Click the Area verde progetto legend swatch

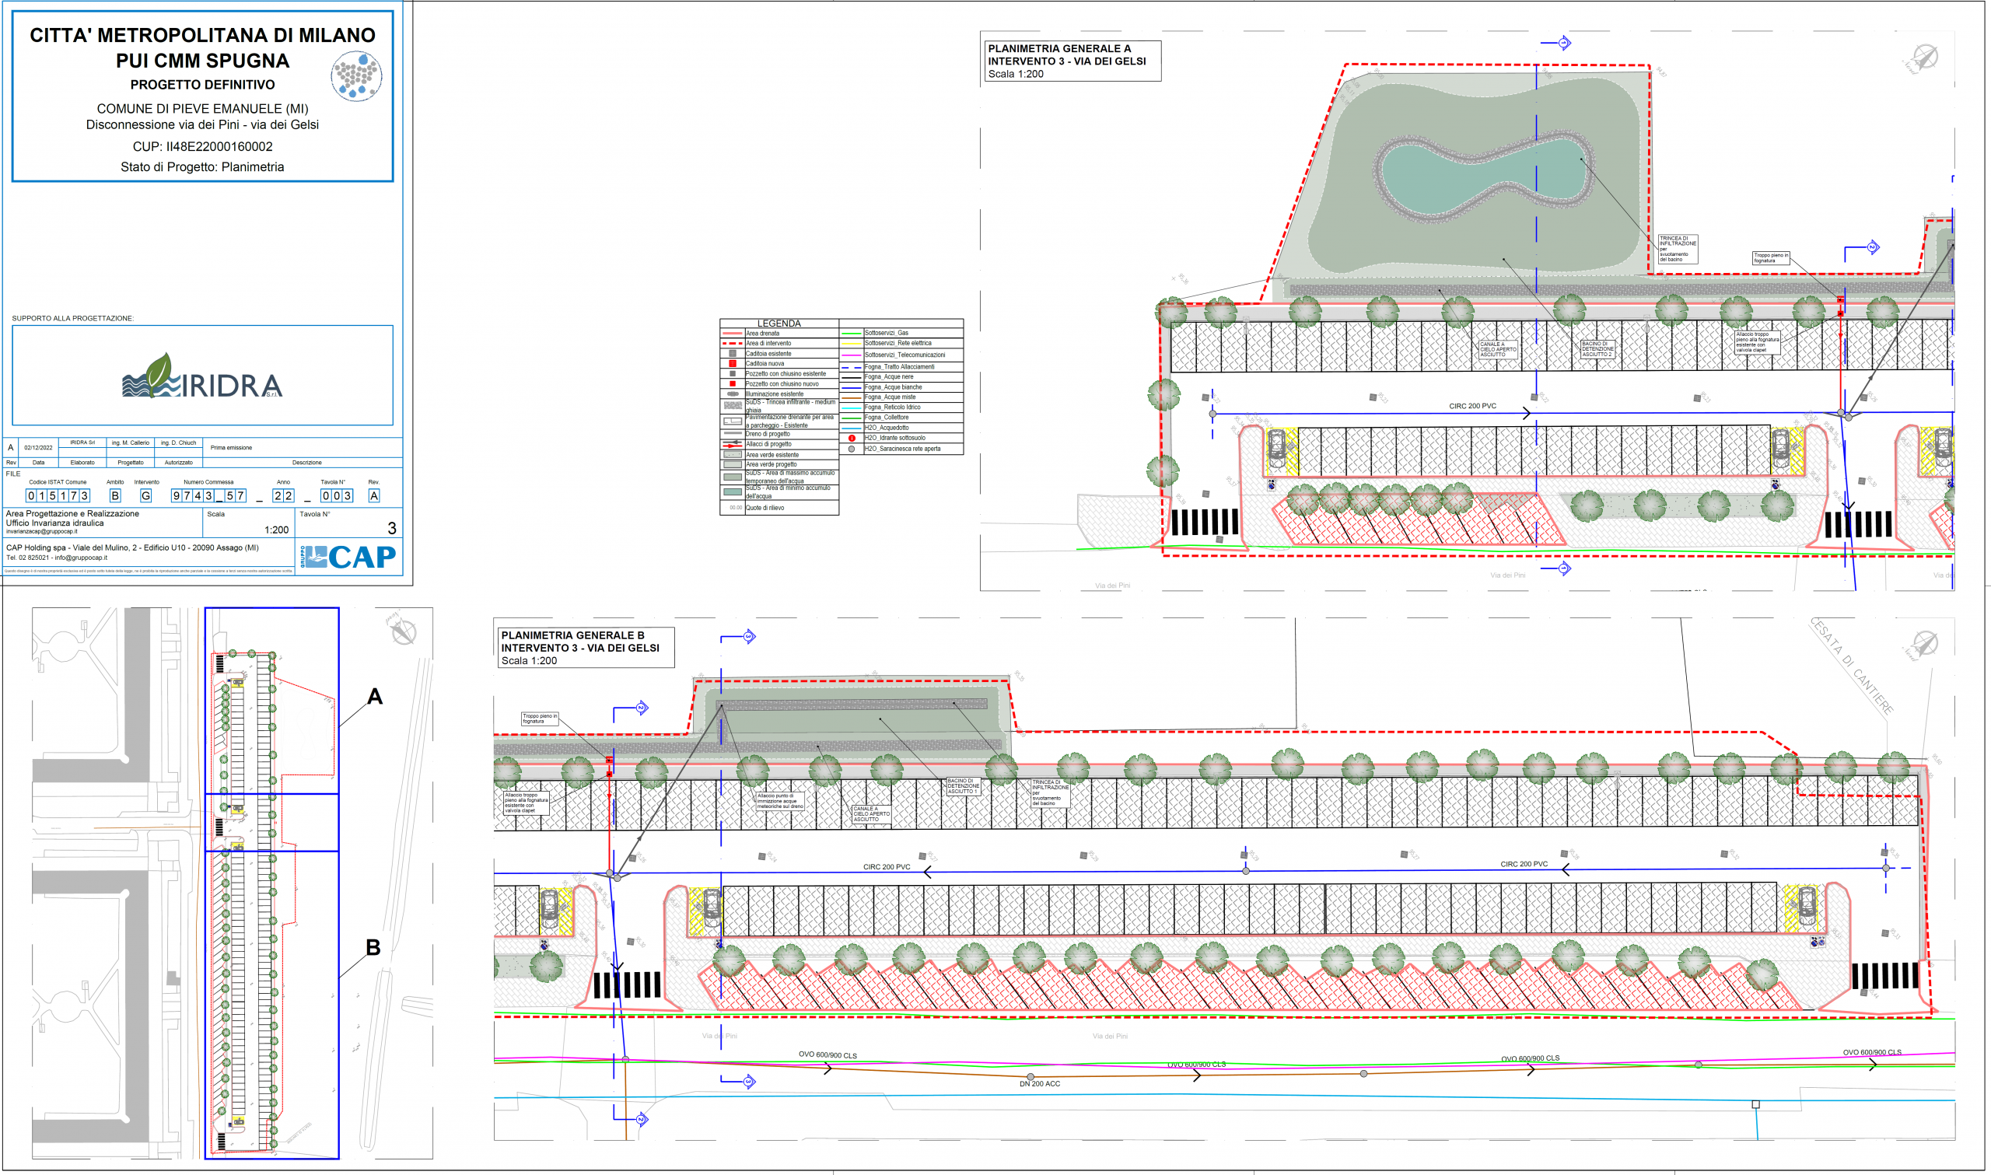(x=733, y=465)
